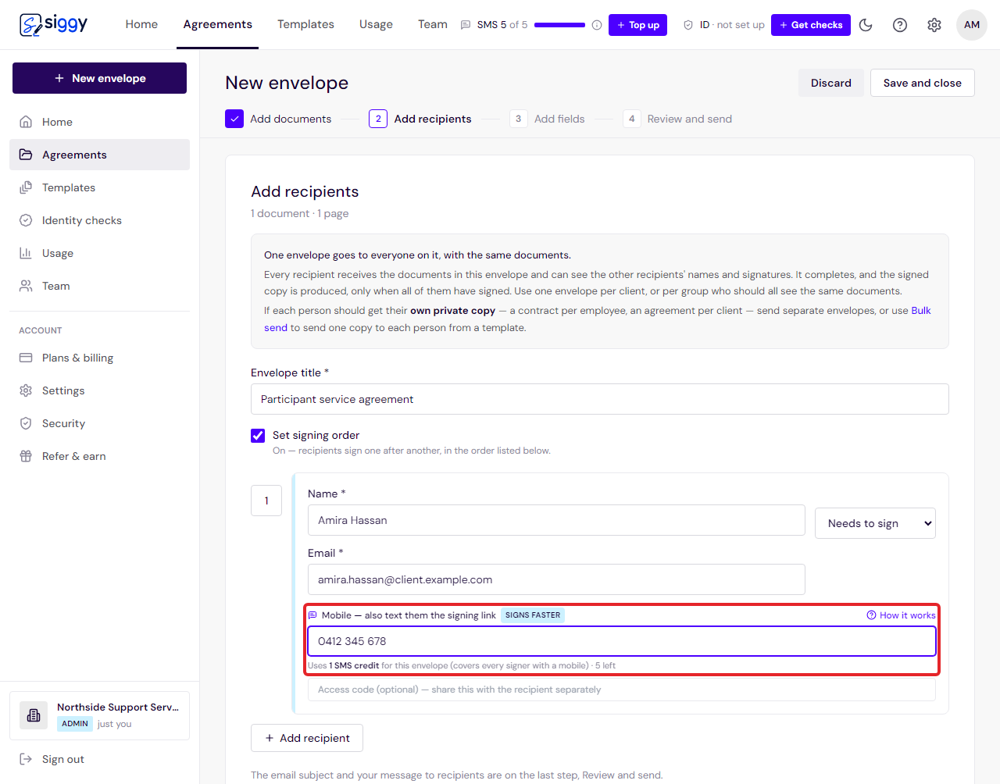Click the SMS message icon in header
Screen dimensions: 1000x784
pos(466,25)
